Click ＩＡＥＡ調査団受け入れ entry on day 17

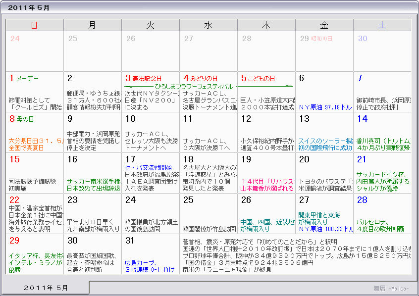click(151, 185)
